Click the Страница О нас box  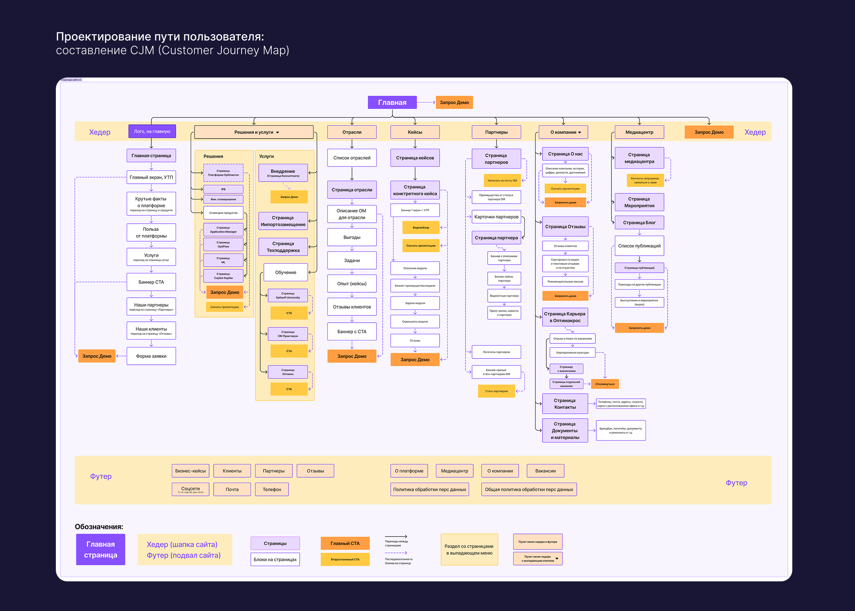tap(565, 154)
